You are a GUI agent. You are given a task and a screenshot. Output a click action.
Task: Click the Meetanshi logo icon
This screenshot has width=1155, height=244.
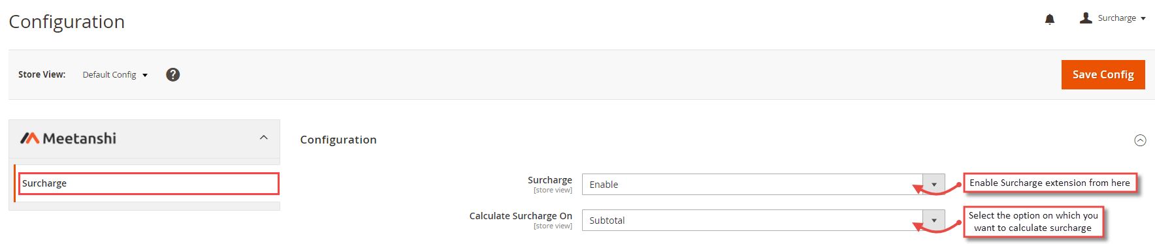(x=29, y=138)
